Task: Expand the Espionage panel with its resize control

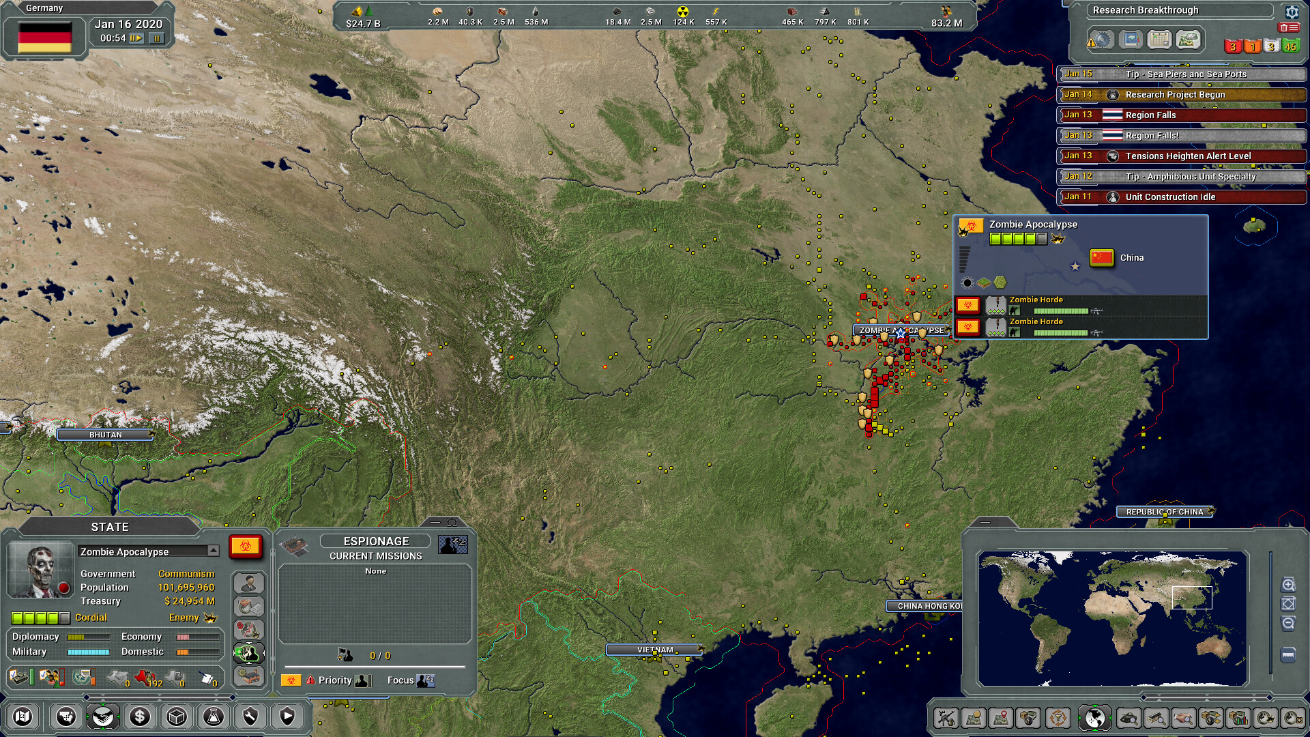Action: point(451,523)
